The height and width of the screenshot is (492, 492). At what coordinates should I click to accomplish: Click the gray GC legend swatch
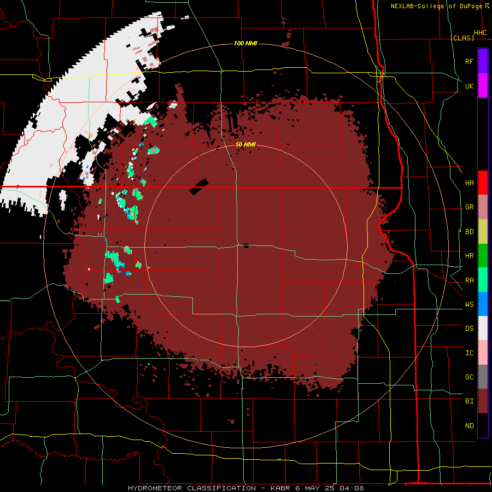[x=483, y=377]
